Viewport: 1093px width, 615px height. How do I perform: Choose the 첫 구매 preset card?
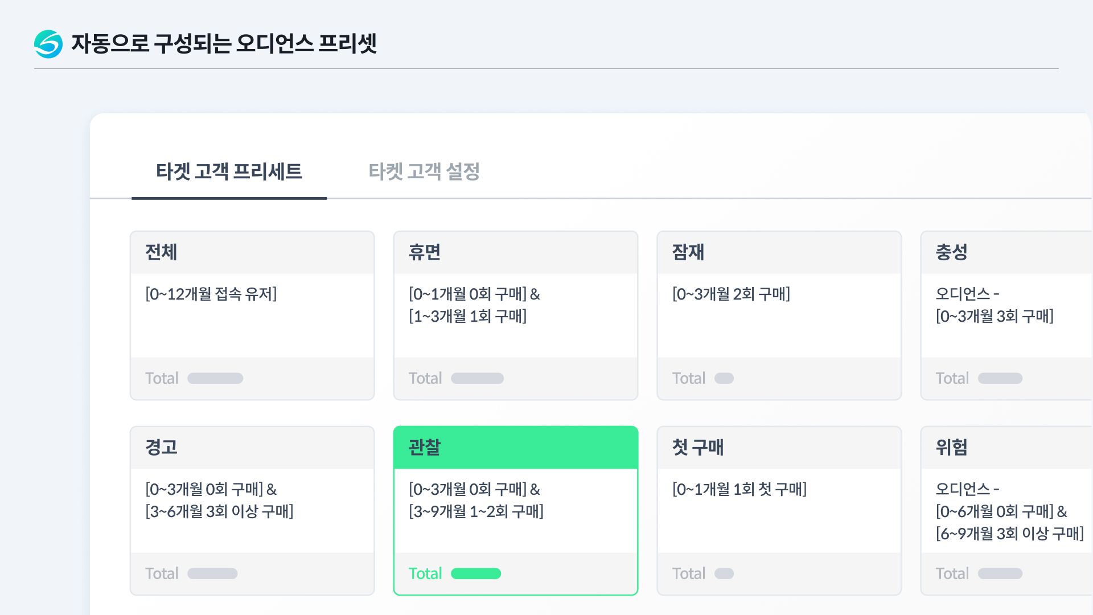[x=779, y=510]
